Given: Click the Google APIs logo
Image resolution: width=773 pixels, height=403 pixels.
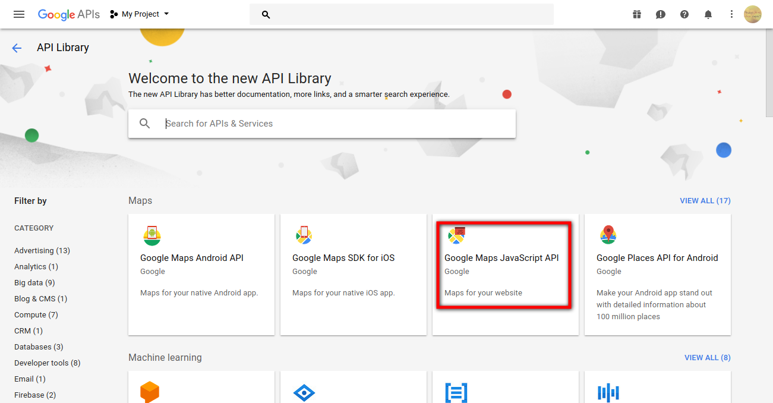Looking at the screenshot, I should click(x=69, y=14).
